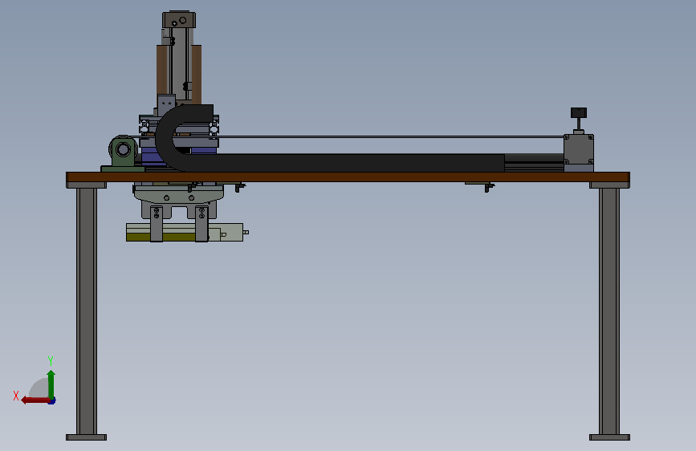Select the right leg foot plate
The width and height of the screenshot is (696, 451).
click(609, 437)
